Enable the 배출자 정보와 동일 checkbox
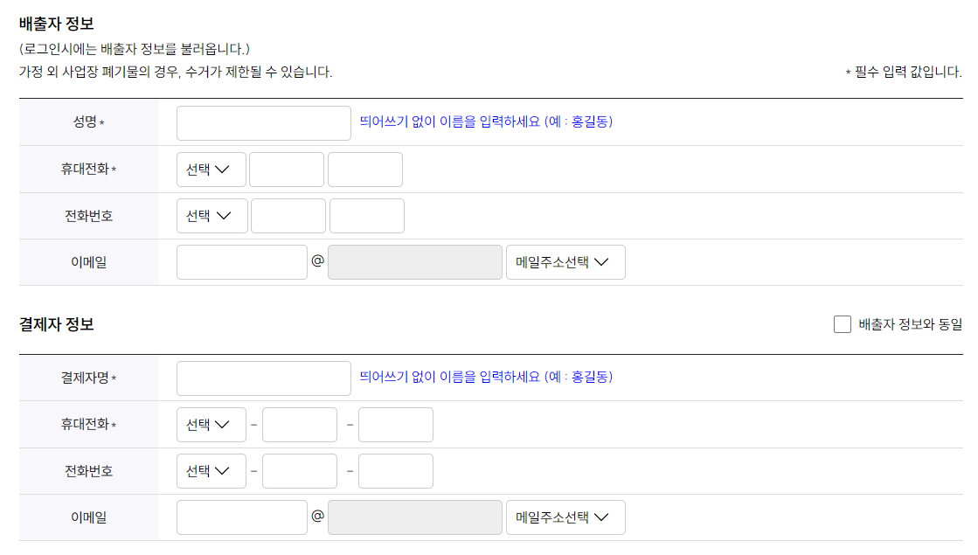Screen dimensions: 978x555 click(x=842, y=324)
